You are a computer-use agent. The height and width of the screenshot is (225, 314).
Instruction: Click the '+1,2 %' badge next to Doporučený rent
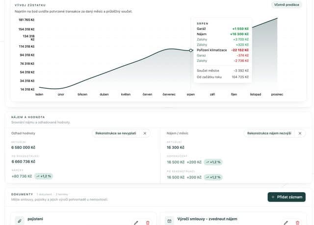pyautogui.click(x=213, y=162)
